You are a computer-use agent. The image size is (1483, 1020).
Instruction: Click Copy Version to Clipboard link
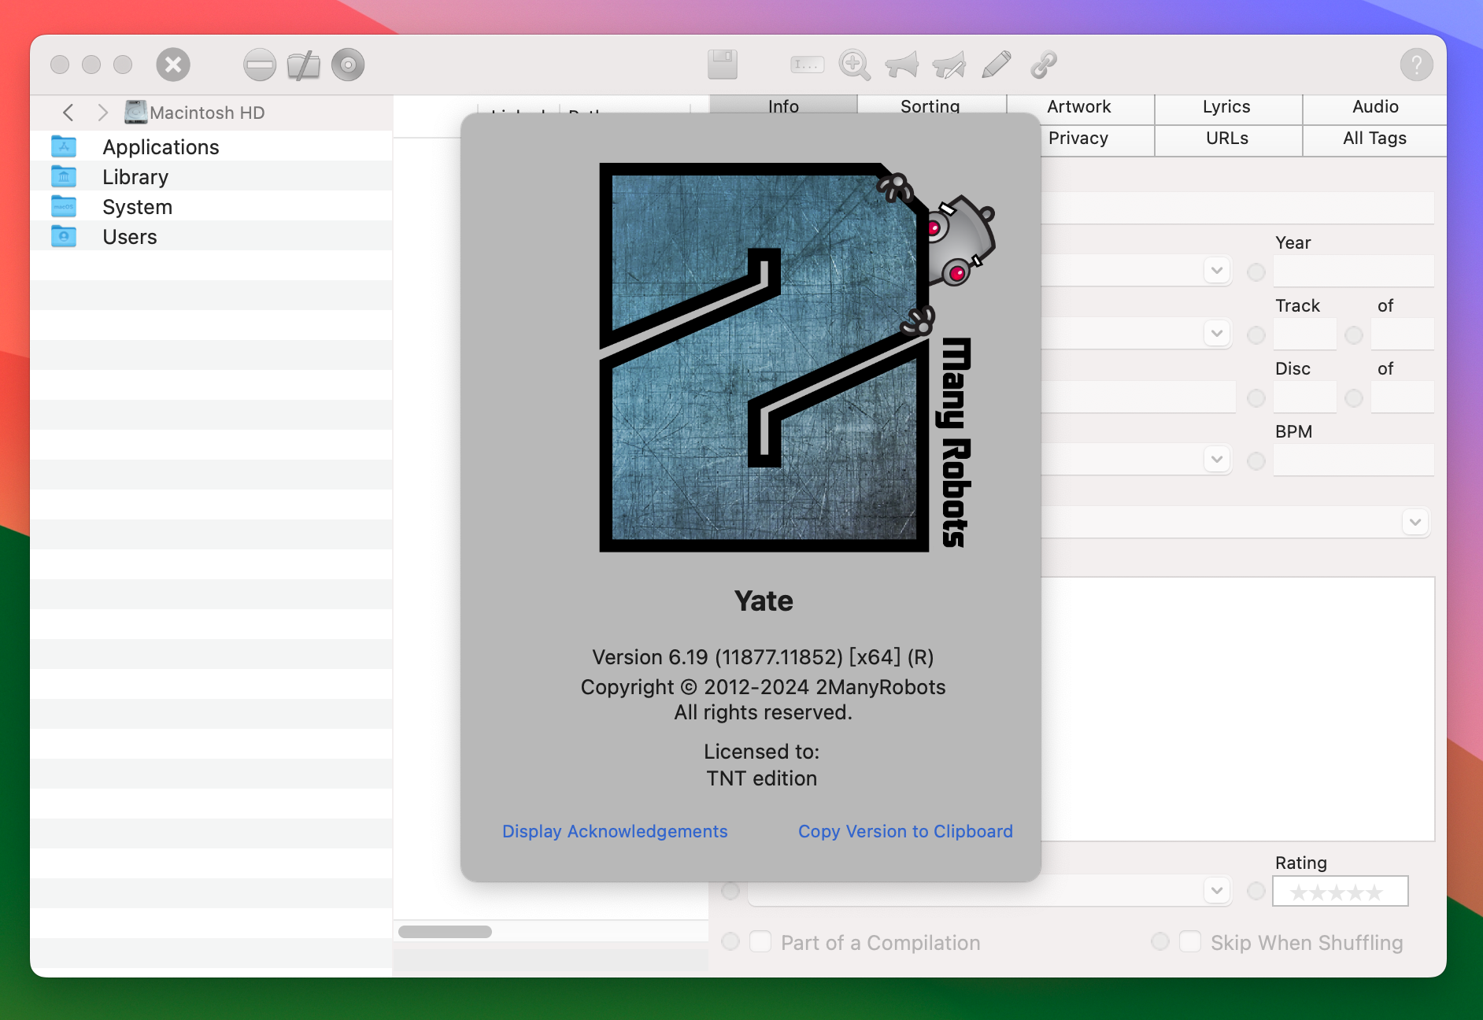tap(905, 831)
